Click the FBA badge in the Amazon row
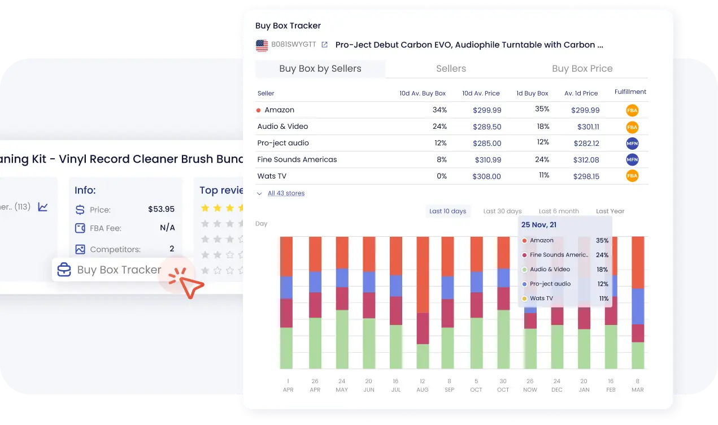The image size is (718, 425). click(632, 111)
